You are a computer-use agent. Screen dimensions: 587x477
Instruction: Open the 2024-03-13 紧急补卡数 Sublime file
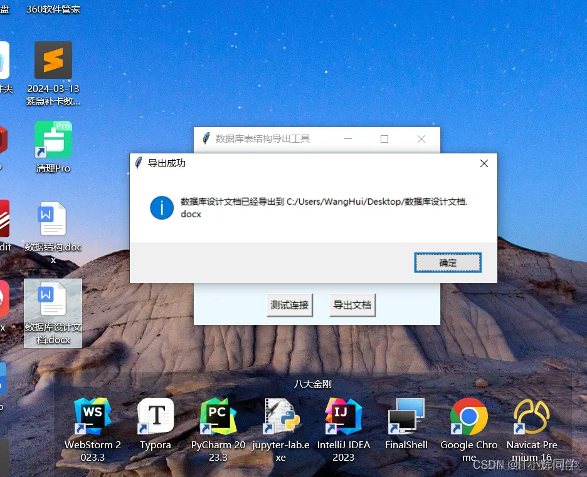(53, 60)
